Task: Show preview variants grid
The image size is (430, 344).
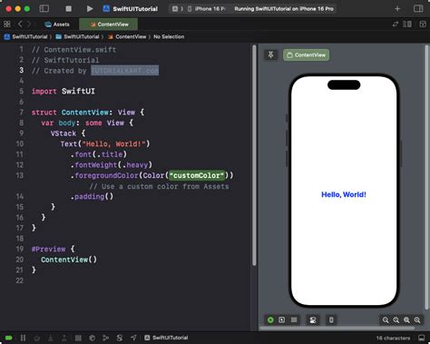Action: coord(294,319)
